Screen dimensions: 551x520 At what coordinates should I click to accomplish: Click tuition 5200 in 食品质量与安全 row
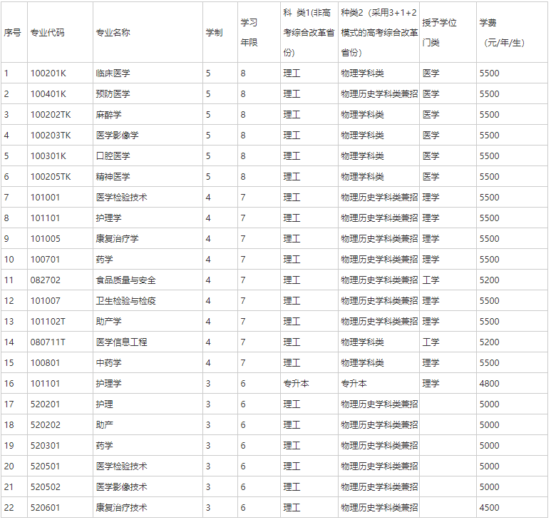pyautogui.click(x=489, y=280)
